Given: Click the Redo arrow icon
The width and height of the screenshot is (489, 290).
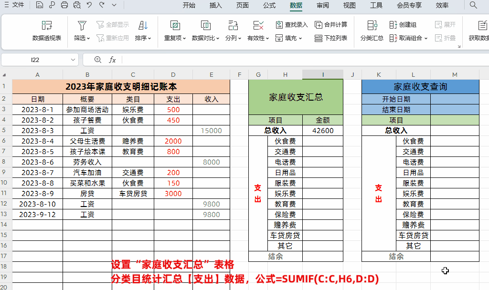Looking at the screenshot, I should (x=102, y=5).
